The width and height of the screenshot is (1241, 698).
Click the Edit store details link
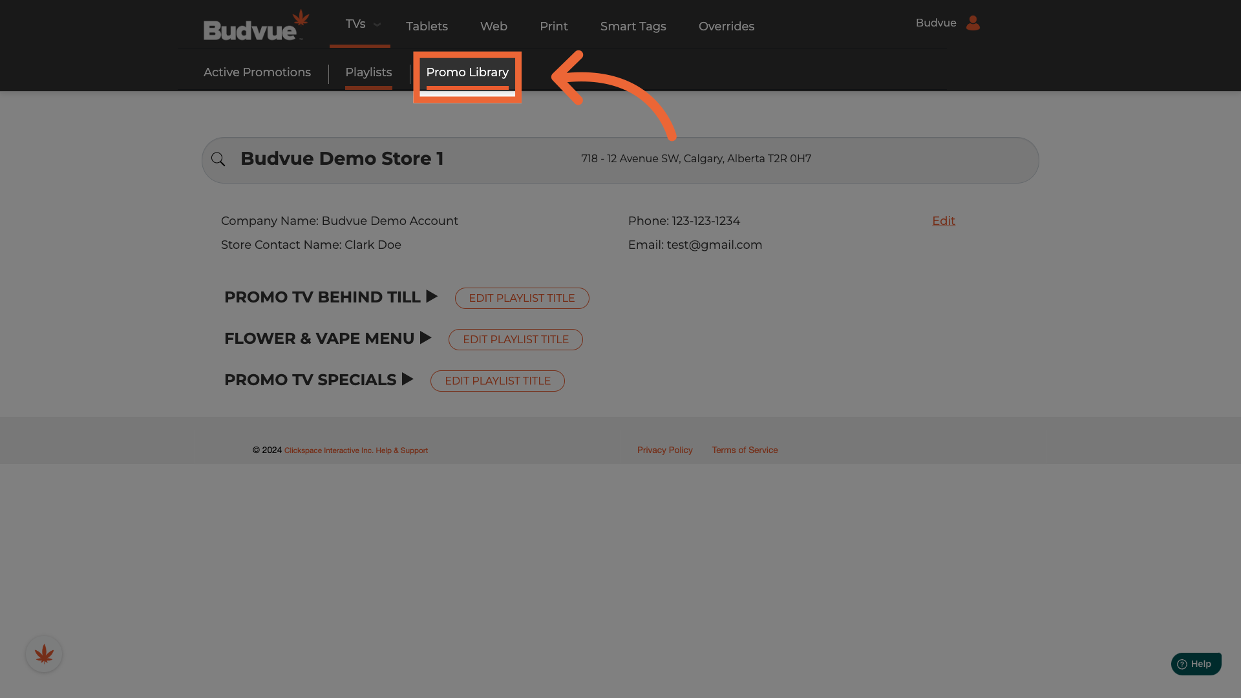[x=943, y=221]
